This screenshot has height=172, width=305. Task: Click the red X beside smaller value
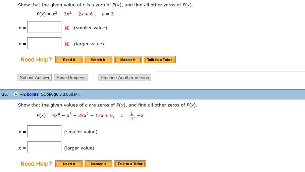click(x=67, y=28)
